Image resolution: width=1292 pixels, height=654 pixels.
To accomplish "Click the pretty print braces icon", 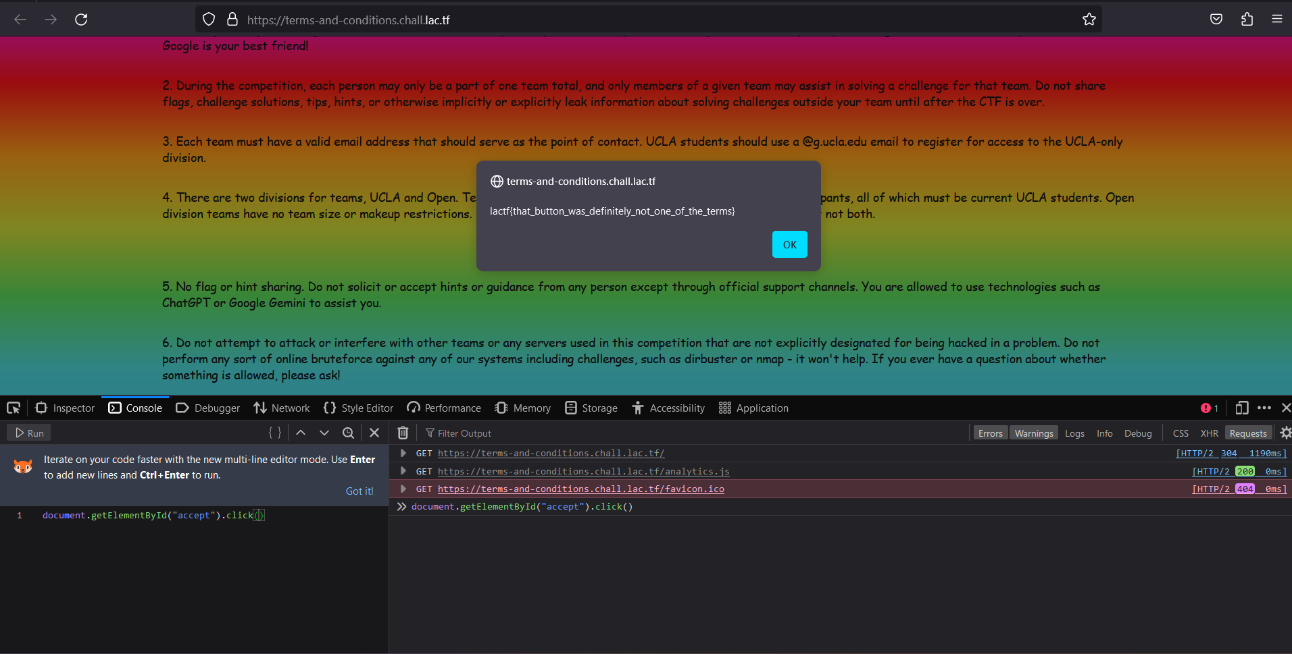I will click(x=274, y=433).
